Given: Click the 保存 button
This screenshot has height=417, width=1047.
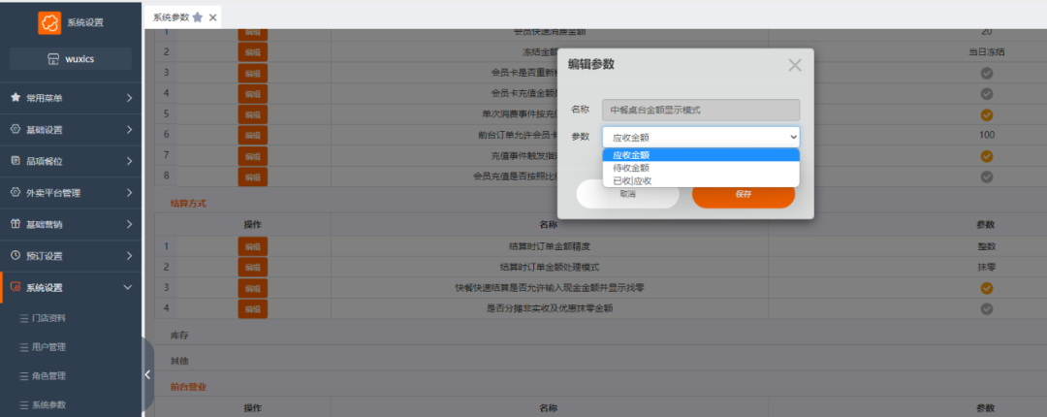Looking at the screenshot, I should 744,194.
